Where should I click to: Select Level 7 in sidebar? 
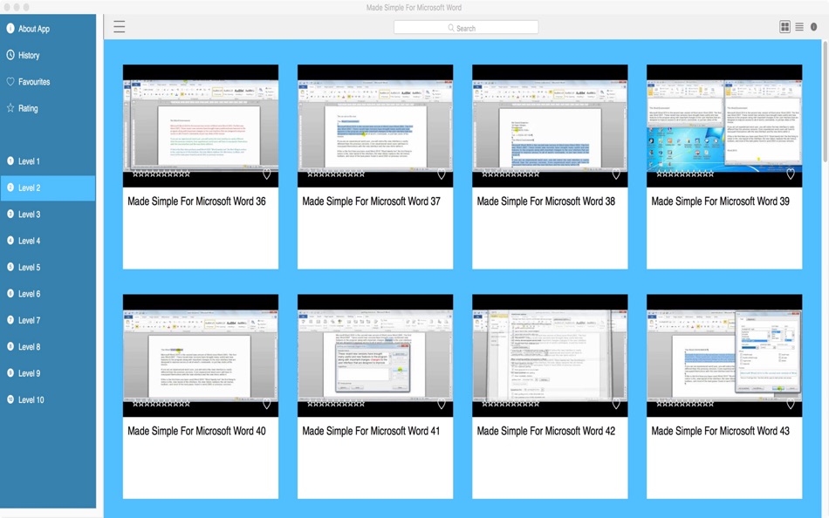pos(48,320)
